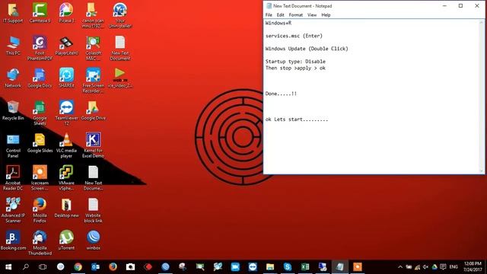The image size is (487, 274).
Task: Select the Control Panel desktop icon
Action: (13, 145)
